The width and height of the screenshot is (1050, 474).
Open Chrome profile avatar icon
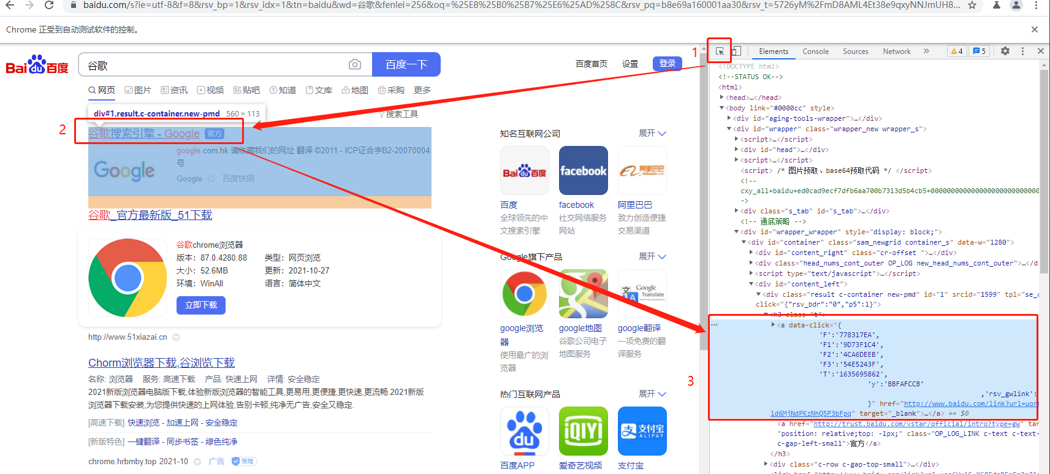coord(1016,6)
